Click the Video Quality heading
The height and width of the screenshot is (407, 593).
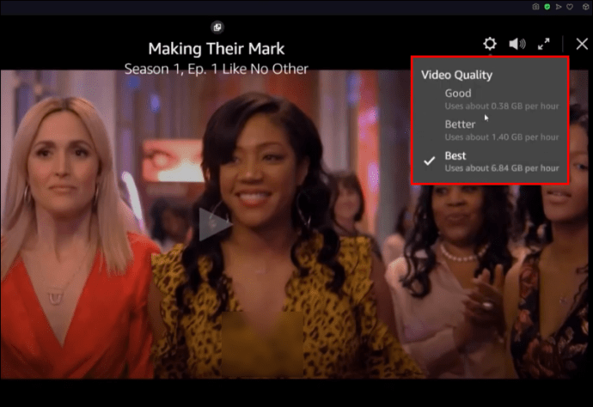(457, 75)
